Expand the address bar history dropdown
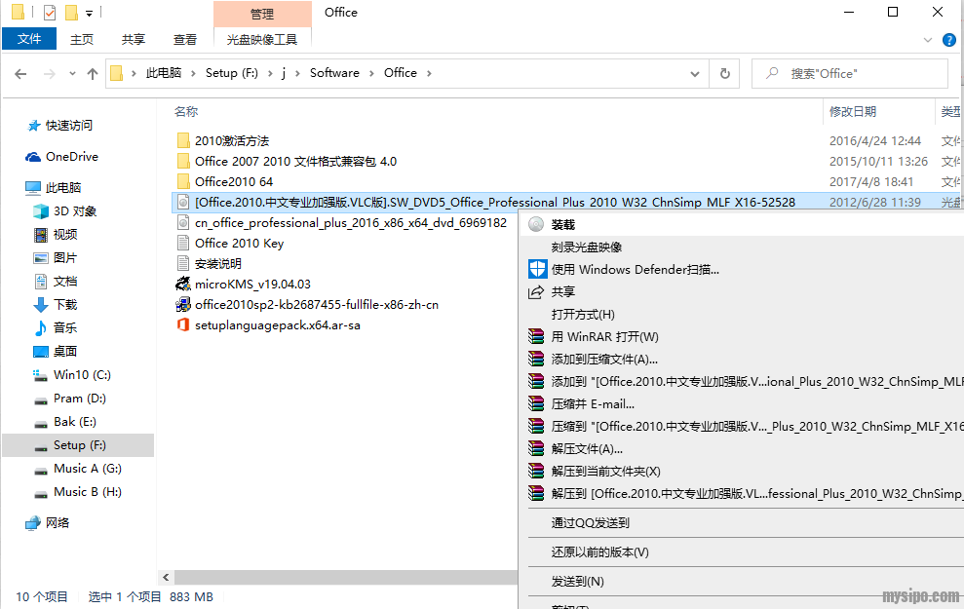The width and height of the screenshot is (964, 609). (x=696, y=73)
